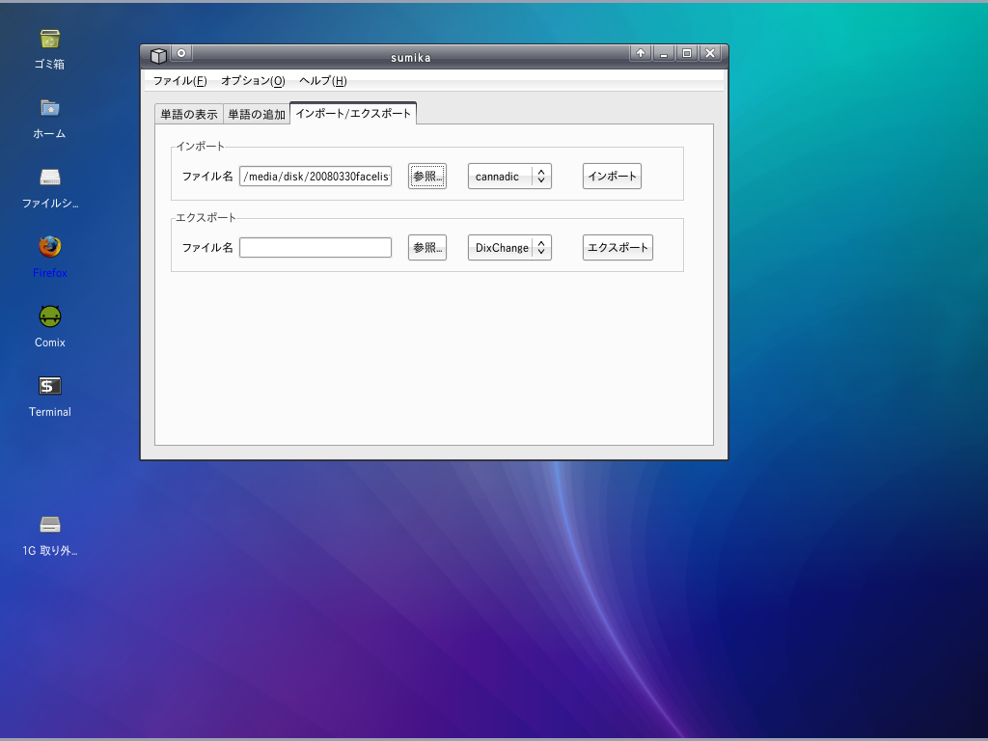Browse with 参照 button in import section
The image size is (988, 741).
(427, 177)
